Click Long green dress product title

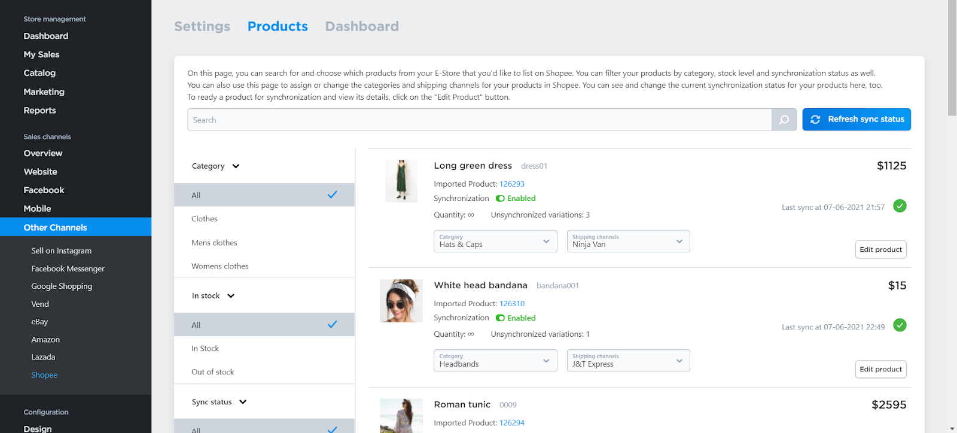(x=473, y=166)
